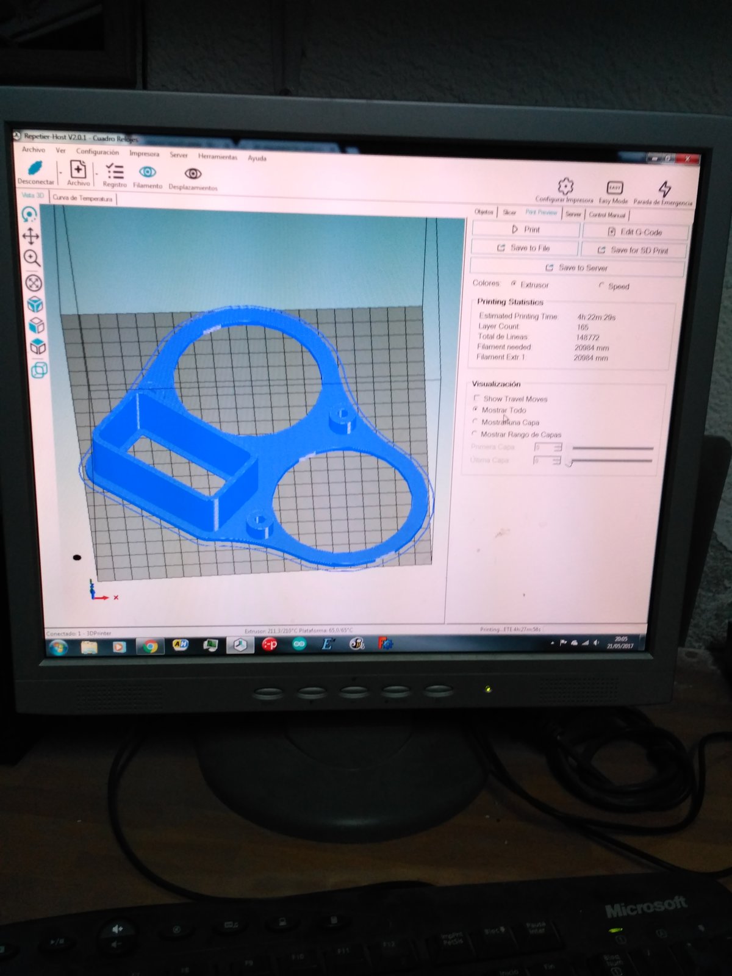Click the Desconectar printer icon
732x976 pixels.
[x=35, y=168]
